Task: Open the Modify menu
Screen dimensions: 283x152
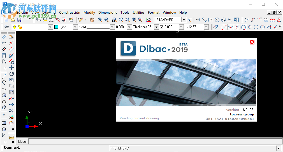Action: [x=89, y=12]
